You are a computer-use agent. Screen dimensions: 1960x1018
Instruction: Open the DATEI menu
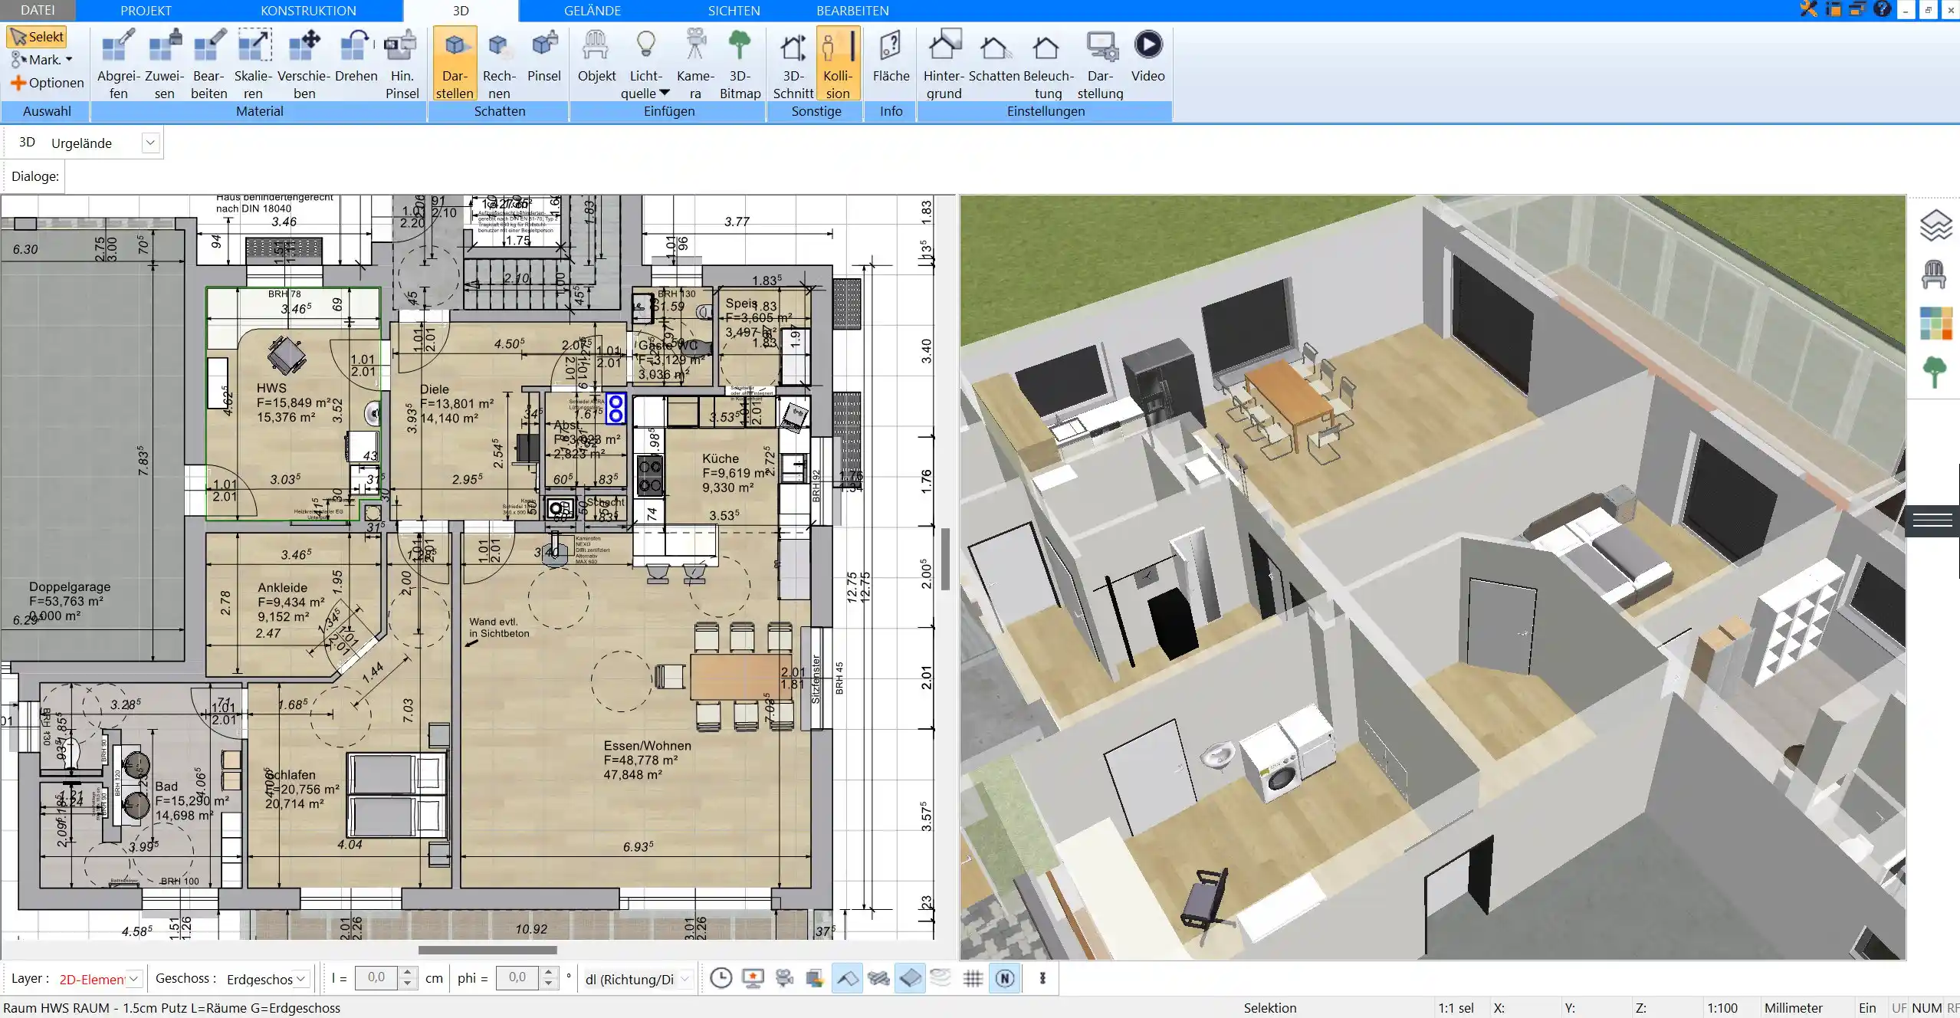click(x=38, y=11)
